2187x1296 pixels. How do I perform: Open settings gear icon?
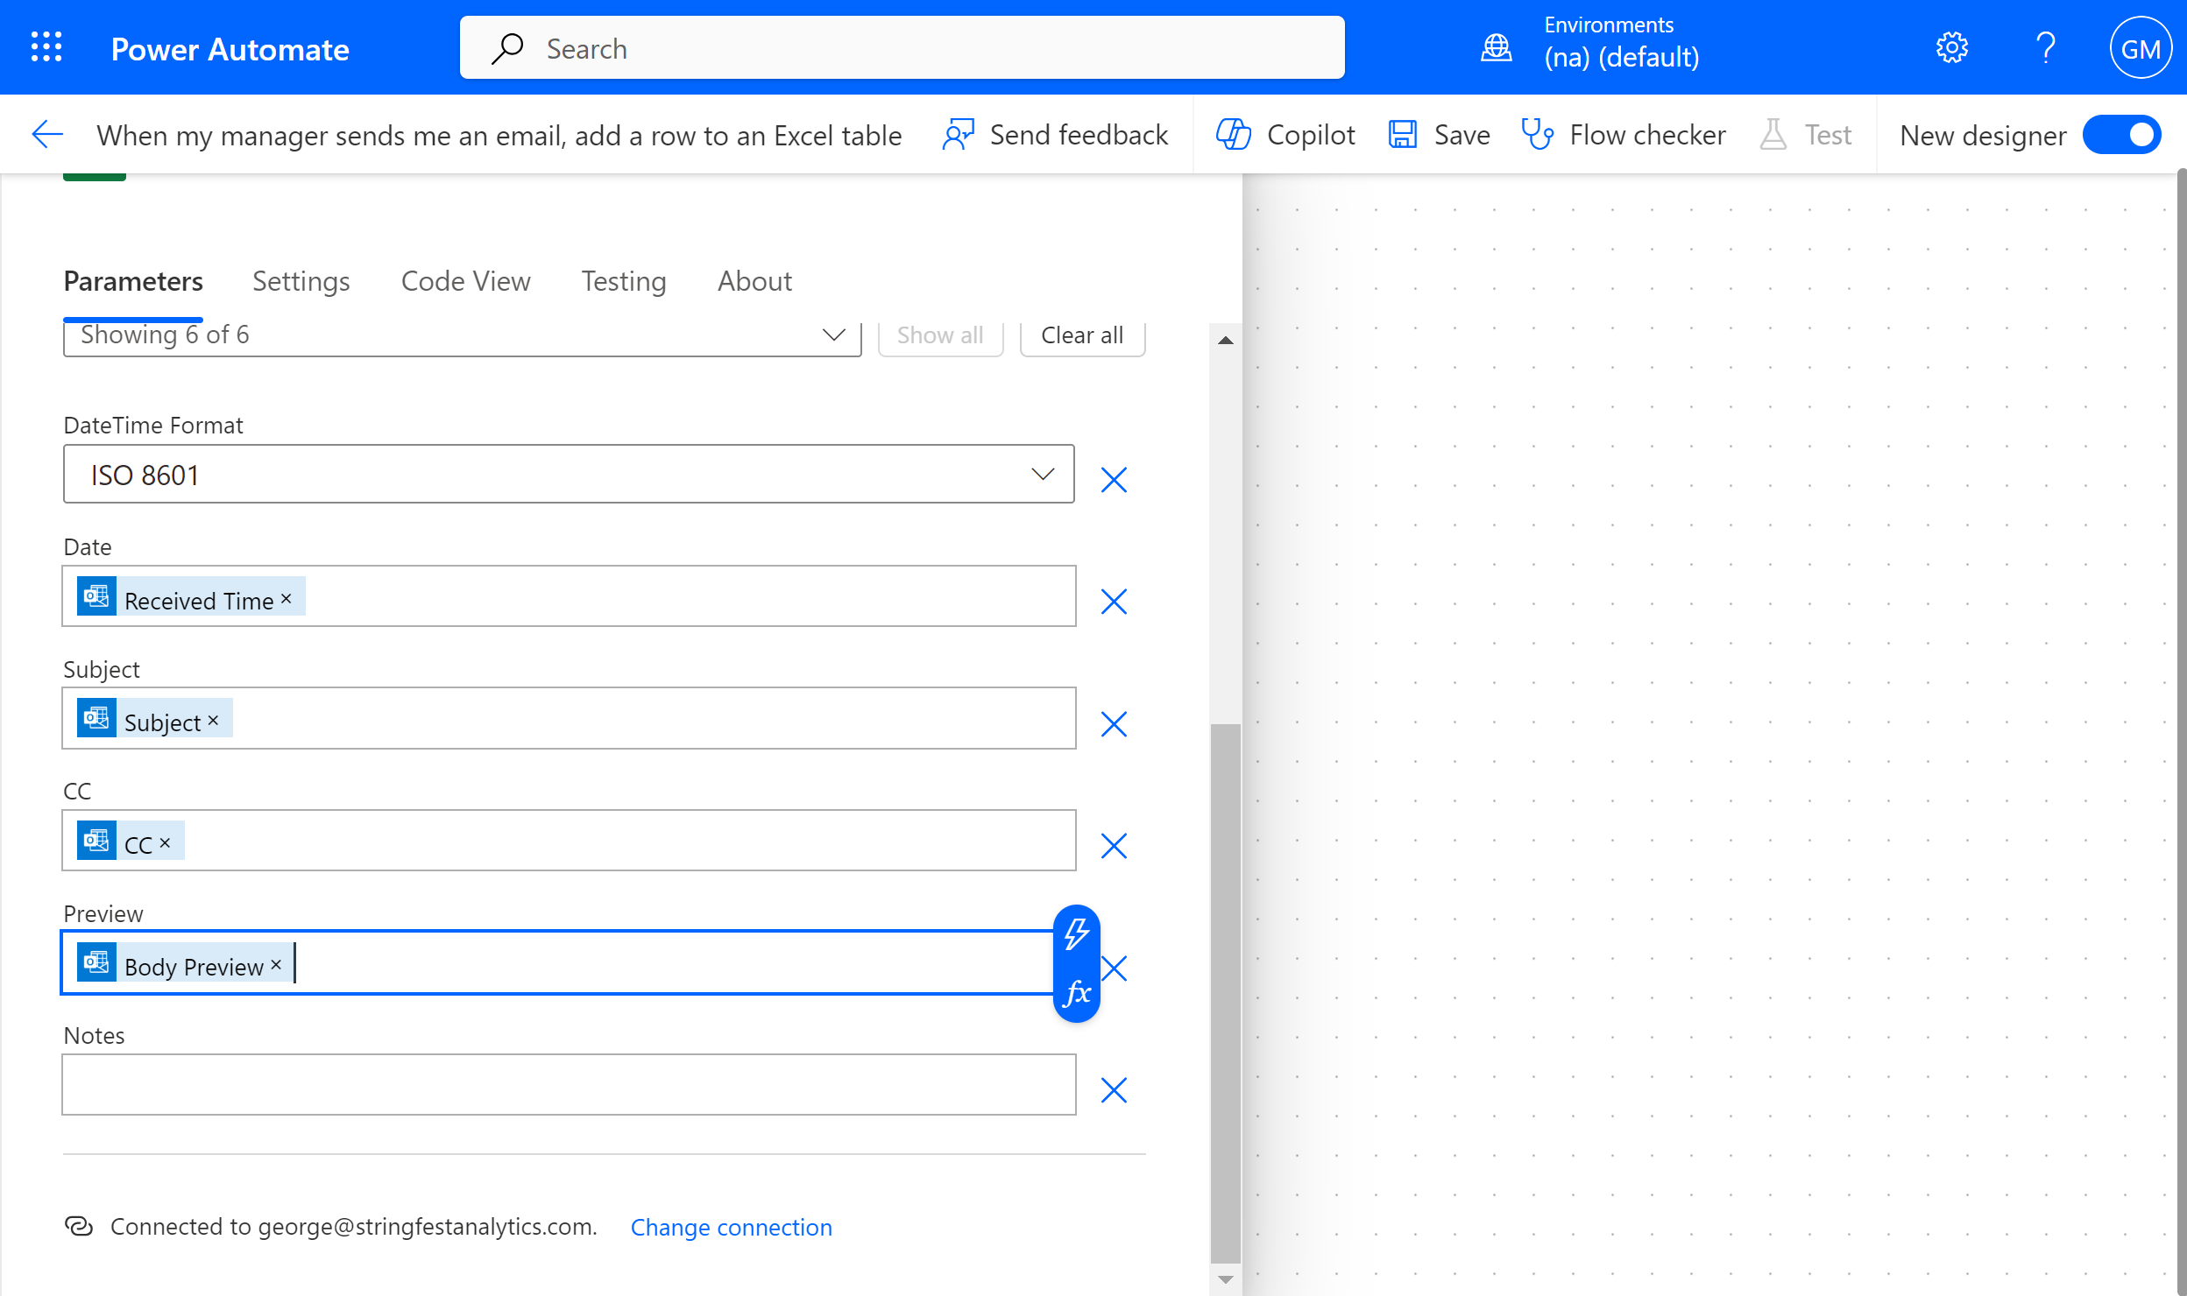[x=1951, y=47]
